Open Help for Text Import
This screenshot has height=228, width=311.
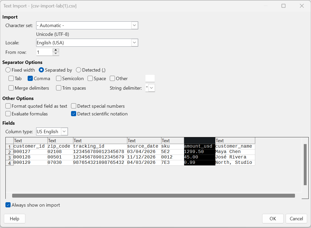[14, 219]
